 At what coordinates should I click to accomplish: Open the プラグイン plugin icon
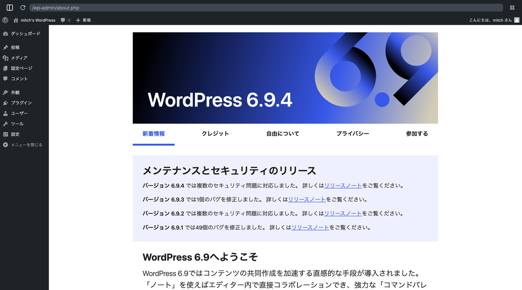click(x=5, y=103)
